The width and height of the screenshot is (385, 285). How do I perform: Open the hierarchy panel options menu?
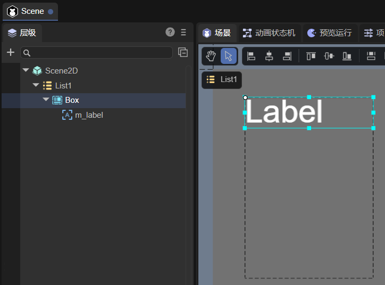[183, 32]
